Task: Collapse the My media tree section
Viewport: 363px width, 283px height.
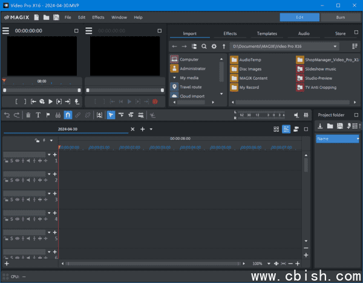Action: tap(174, 77)
